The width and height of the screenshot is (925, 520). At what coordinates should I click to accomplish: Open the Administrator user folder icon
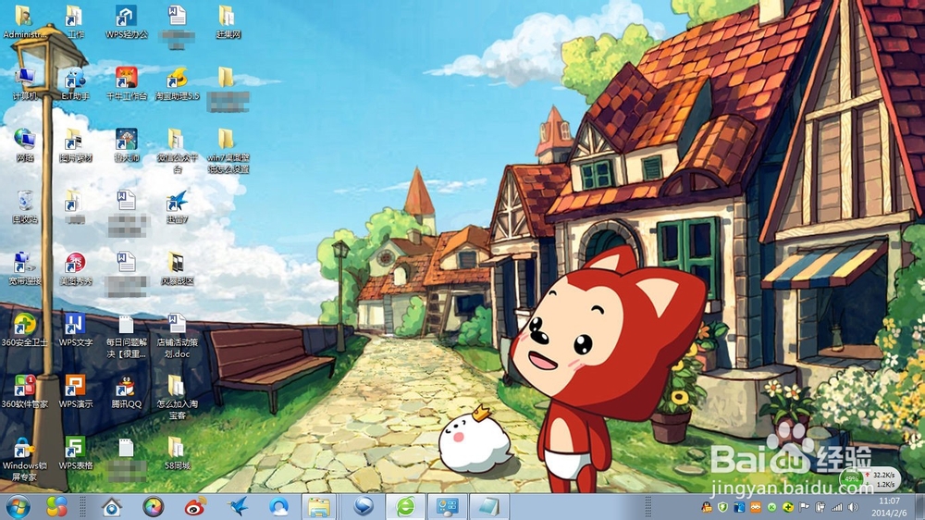pyautogui.click(x=24, y=22)
